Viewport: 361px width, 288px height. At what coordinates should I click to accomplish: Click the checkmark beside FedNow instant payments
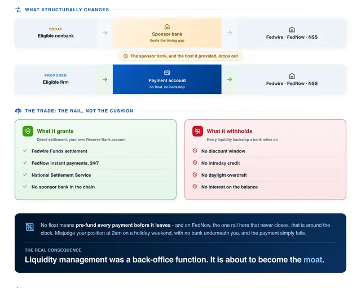[x=25, y=163]
